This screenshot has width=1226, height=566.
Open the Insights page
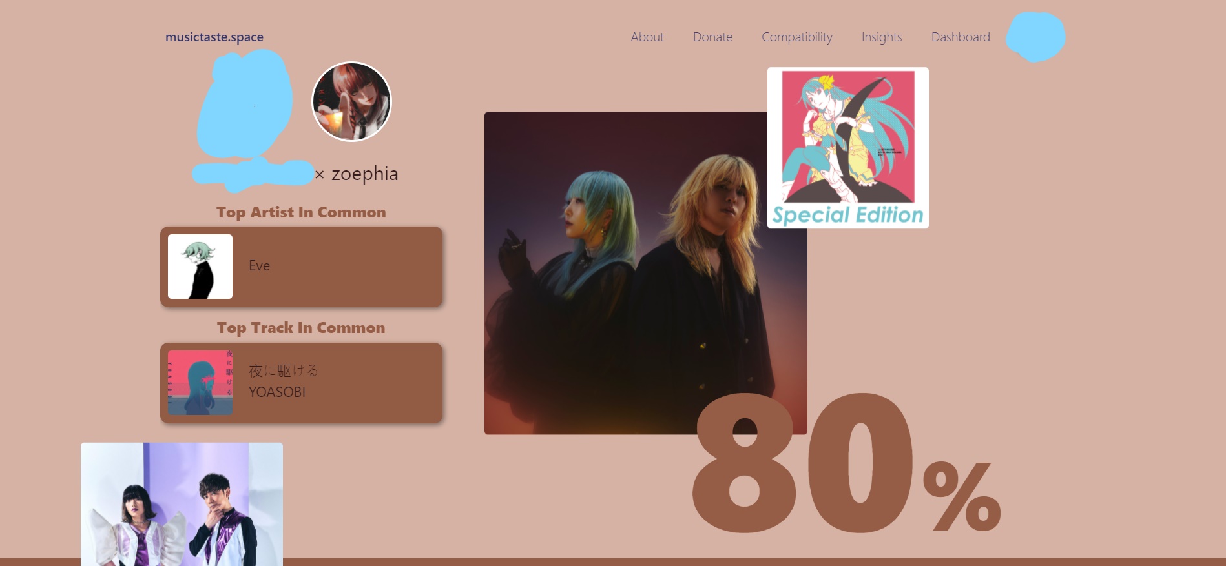(x=882, y=37)
